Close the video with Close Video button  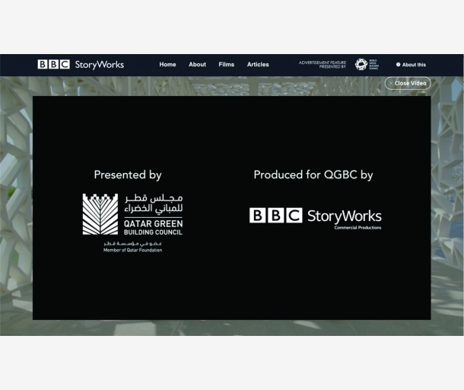(408, 83)
